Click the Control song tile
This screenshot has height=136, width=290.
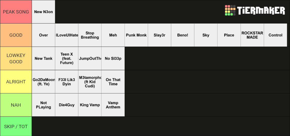tap(275, 35)
